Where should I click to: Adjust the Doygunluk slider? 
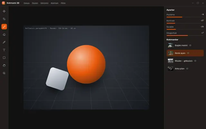185,35
